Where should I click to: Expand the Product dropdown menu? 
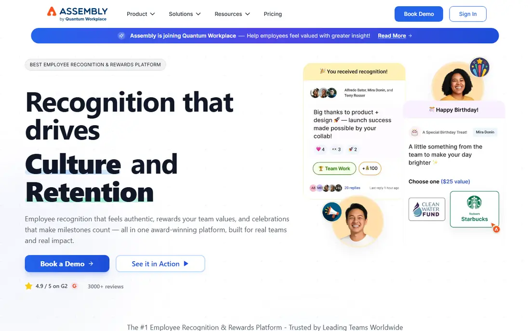[x=141, y=14]
